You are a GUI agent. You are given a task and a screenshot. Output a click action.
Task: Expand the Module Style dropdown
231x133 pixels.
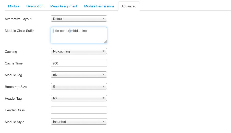click(x=79, y=122)
